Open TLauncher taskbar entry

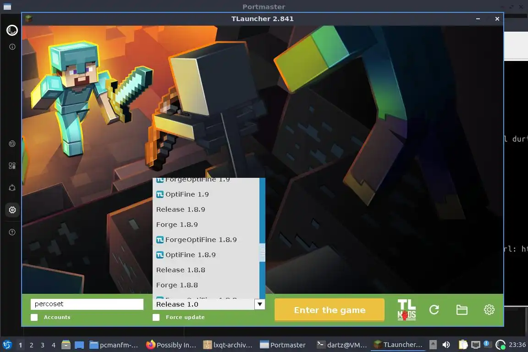coord(399,345)
